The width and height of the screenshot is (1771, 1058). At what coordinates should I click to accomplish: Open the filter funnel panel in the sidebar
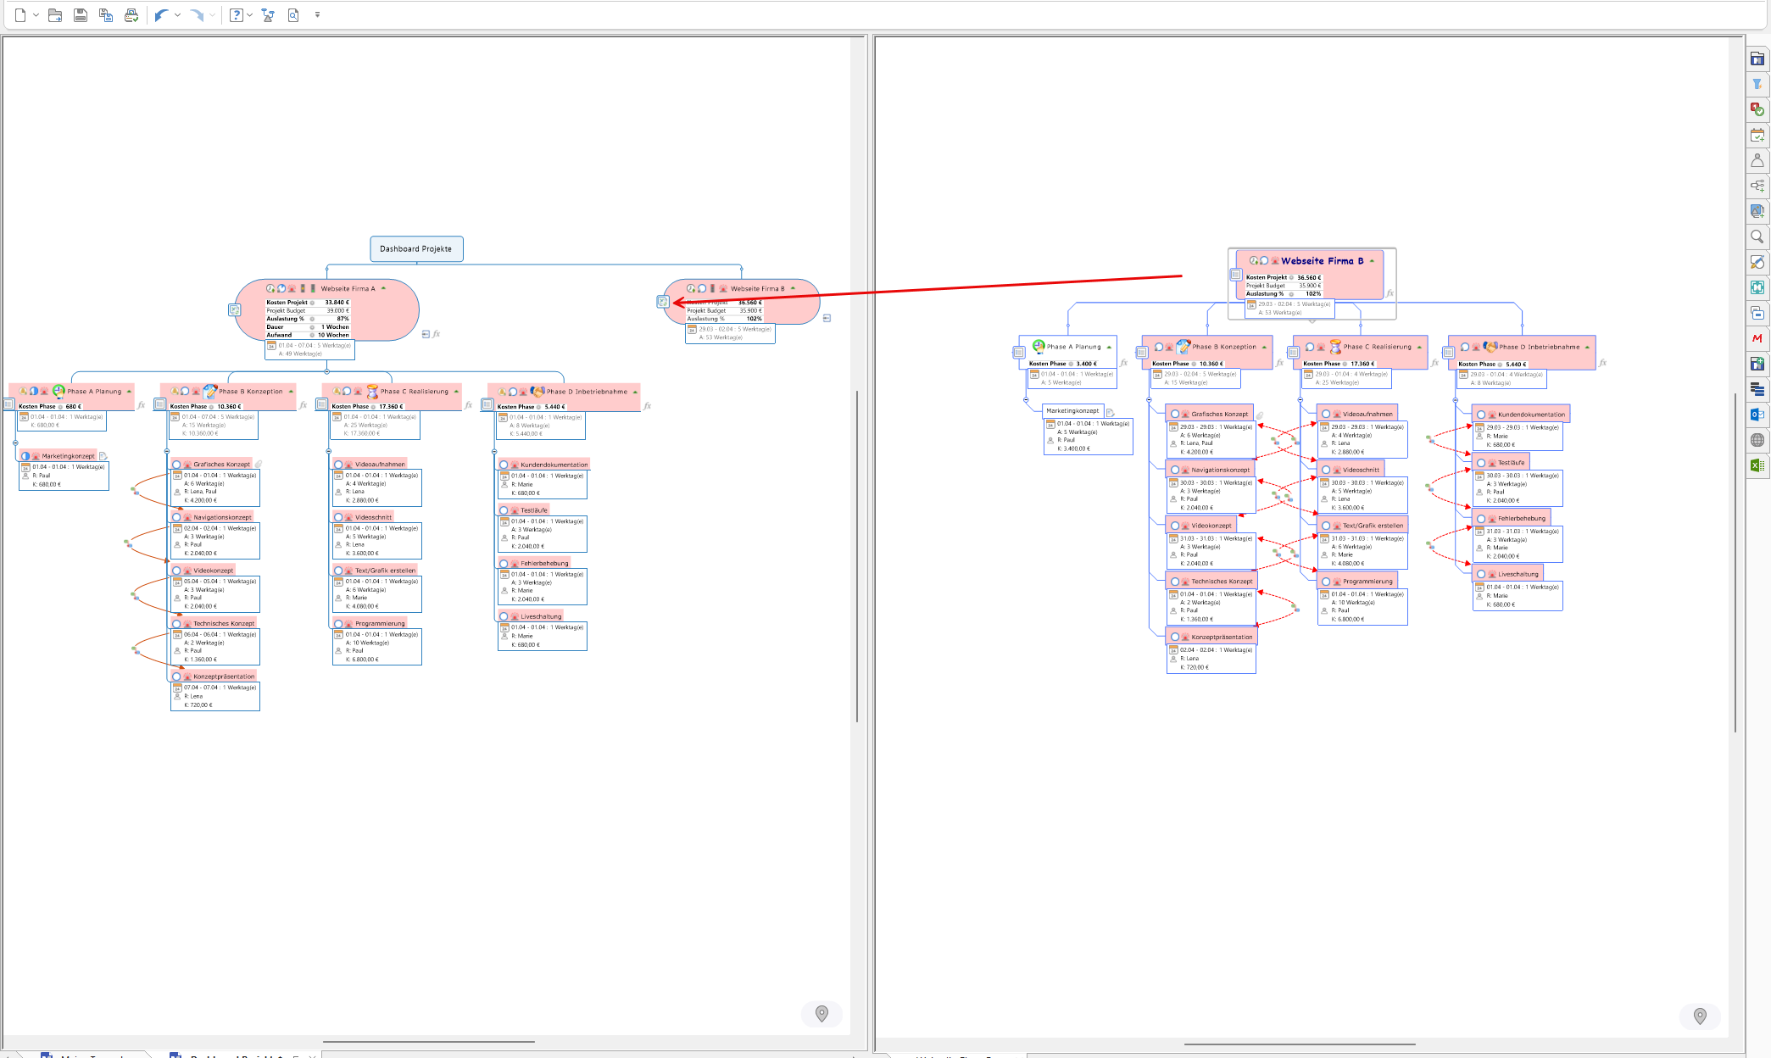click(x=1757, y=84)
